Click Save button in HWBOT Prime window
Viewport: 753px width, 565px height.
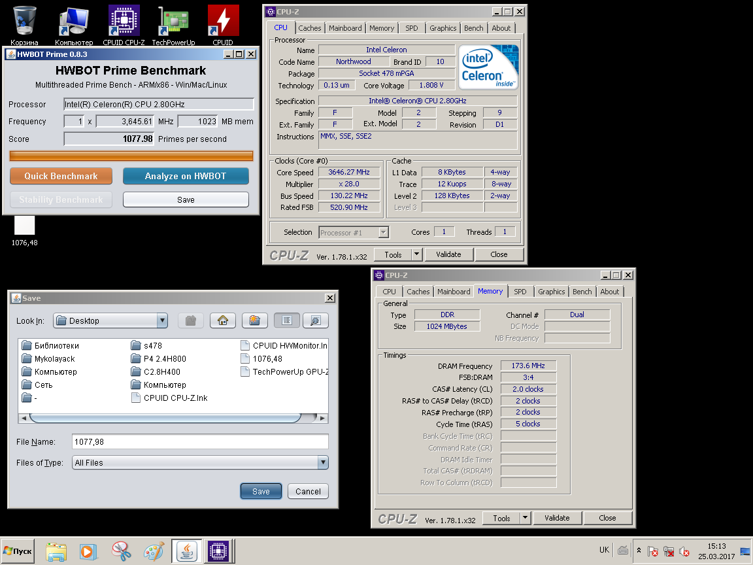[186, 199]
